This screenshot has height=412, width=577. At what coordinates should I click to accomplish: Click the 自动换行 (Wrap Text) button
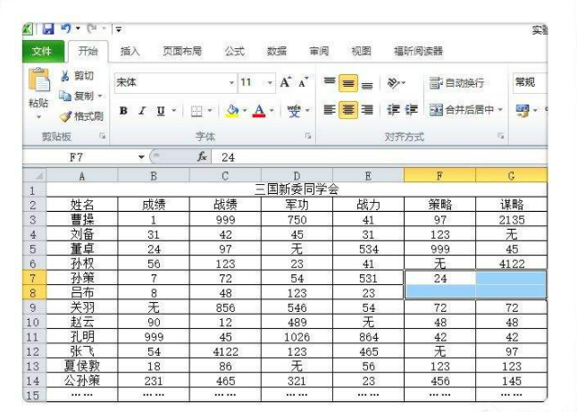coord(456,83)
